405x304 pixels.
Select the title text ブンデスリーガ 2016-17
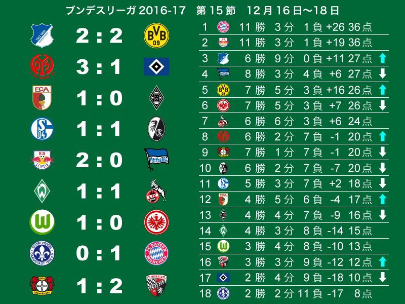pos(126,11)
